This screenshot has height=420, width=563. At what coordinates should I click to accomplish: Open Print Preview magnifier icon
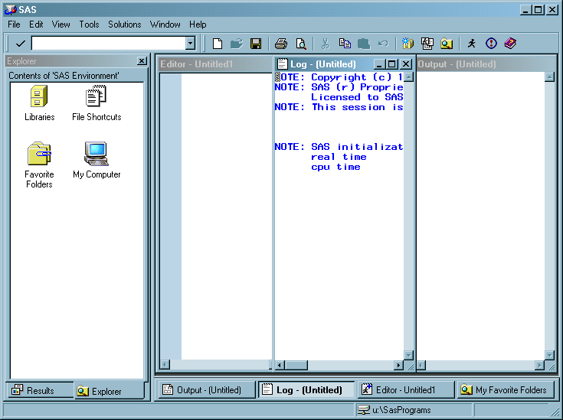[x=300, y=44]
